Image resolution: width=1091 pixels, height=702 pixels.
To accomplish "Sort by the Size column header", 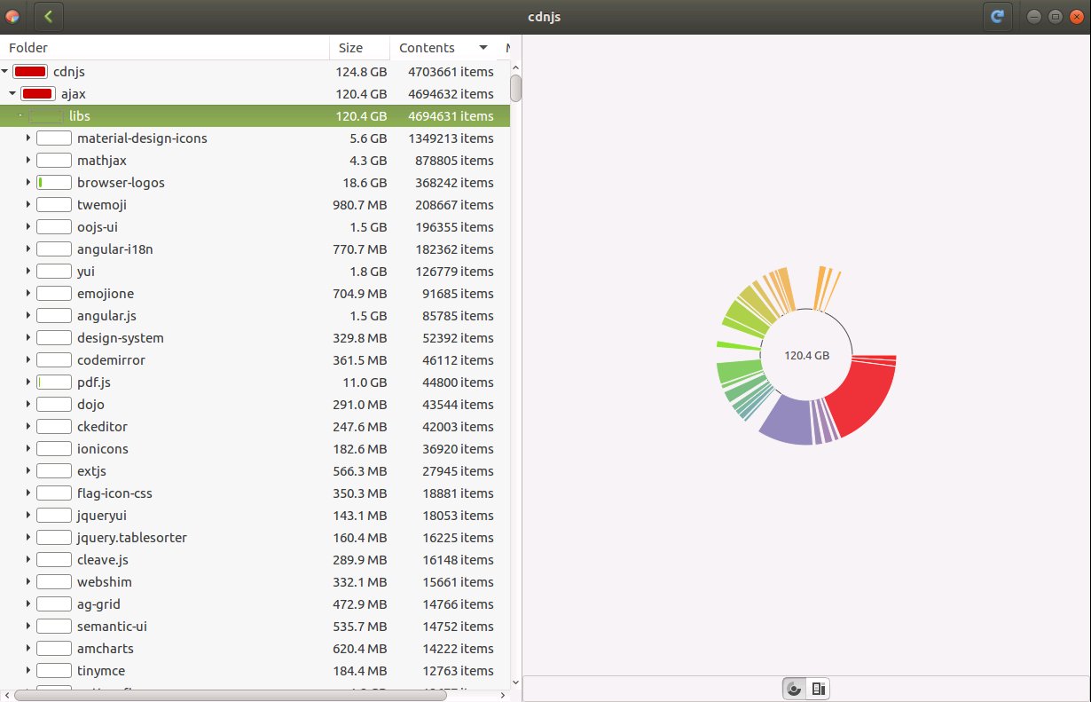I will point(359,48).
